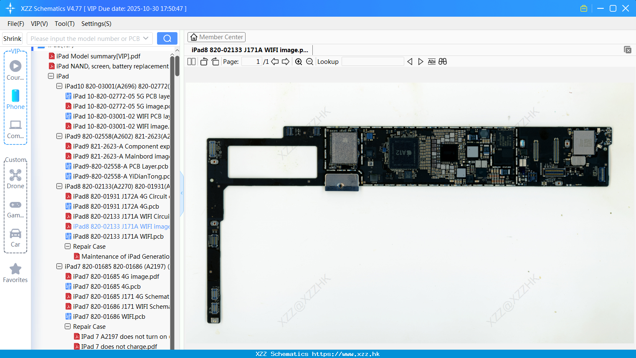Collapse the iPad tree node
Viewport: 636px width, 358px height.
51,76
